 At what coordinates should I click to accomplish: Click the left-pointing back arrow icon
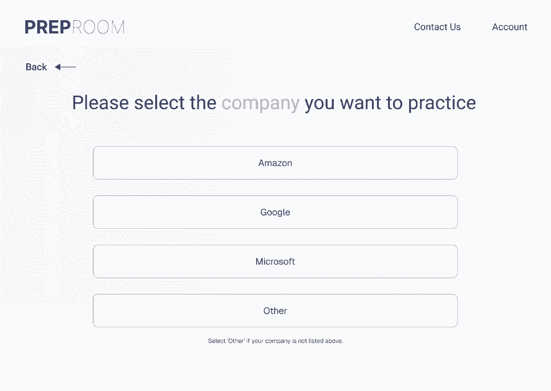coord(65,67)
